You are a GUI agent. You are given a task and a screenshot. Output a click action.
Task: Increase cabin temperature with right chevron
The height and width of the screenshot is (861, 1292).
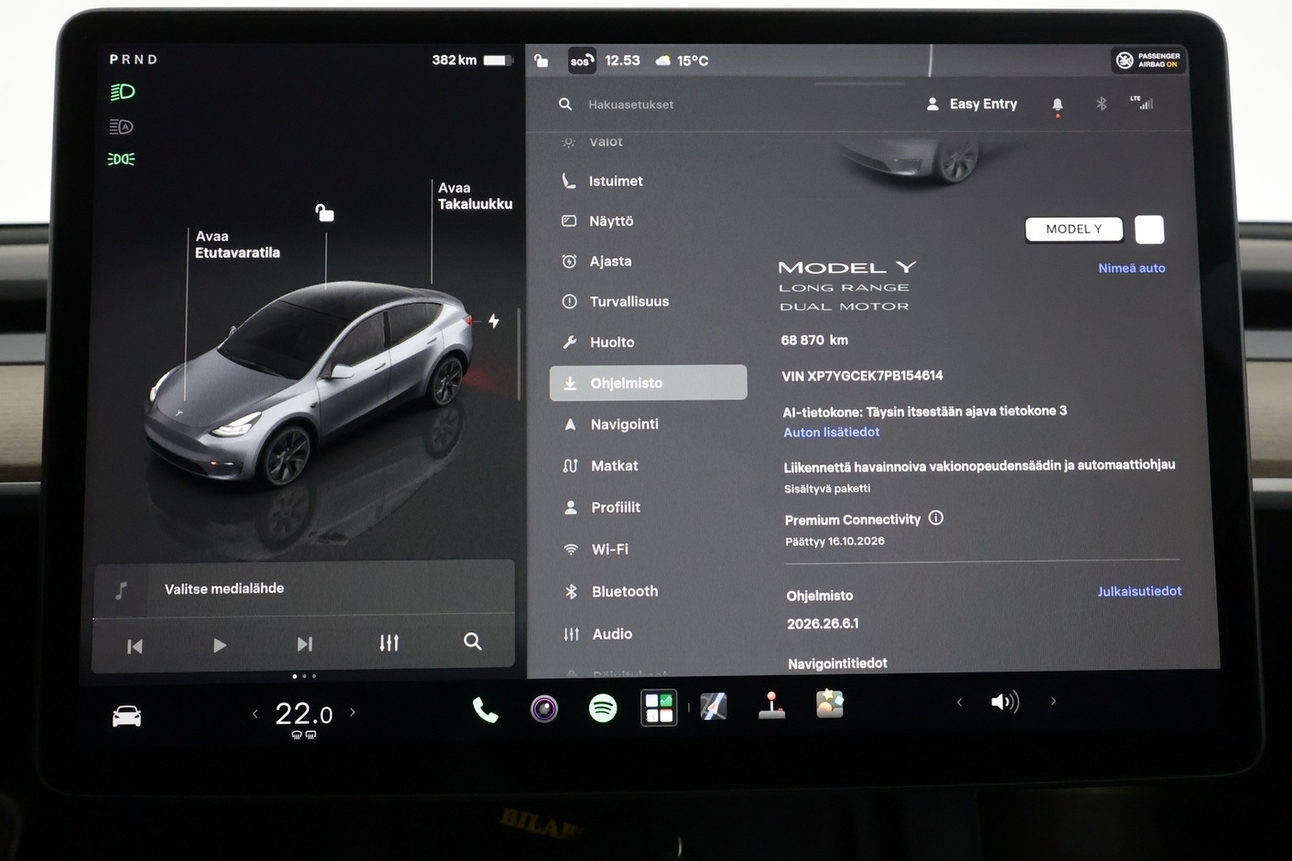[x=352, y=712]
